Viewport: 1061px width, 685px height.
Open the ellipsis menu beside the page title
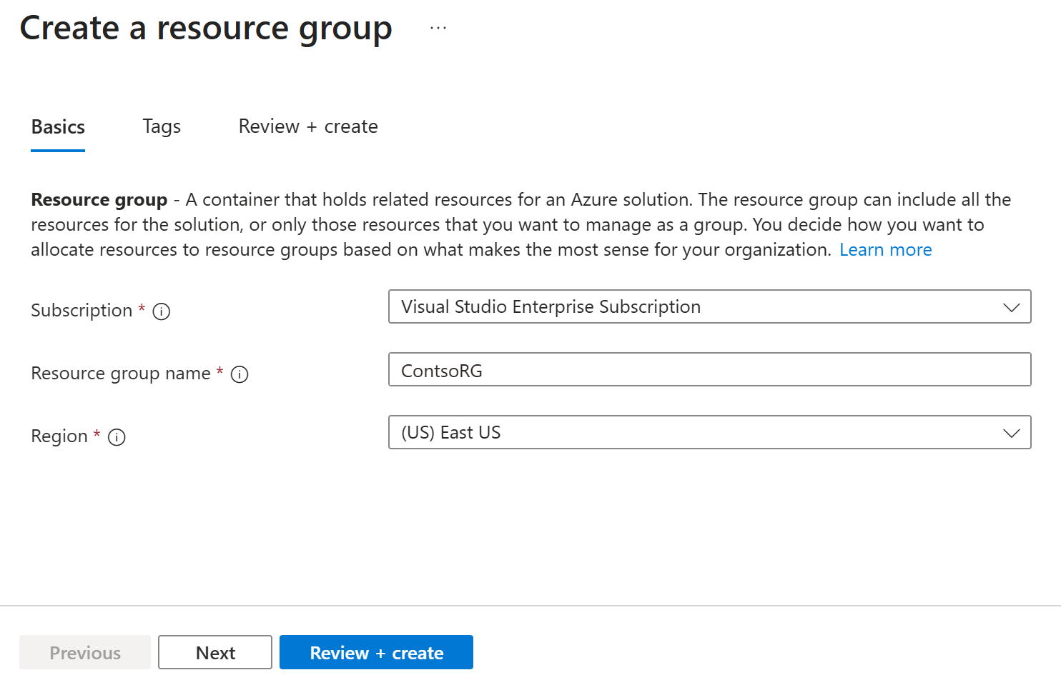pos(438,29)
